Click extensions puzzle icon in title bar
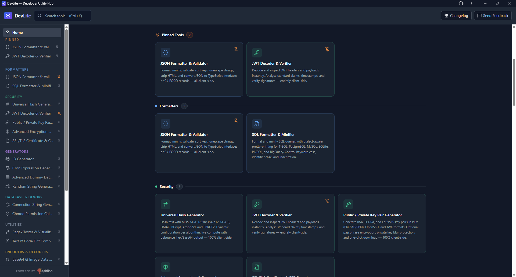This screenshot has width=516, height=277. (461, 3)
